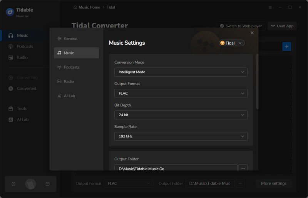This screenshot has height=198, width=308.
Task: Click the radio icon in settings sidebar
Action: pyautogui.click(x=59, y=81)
